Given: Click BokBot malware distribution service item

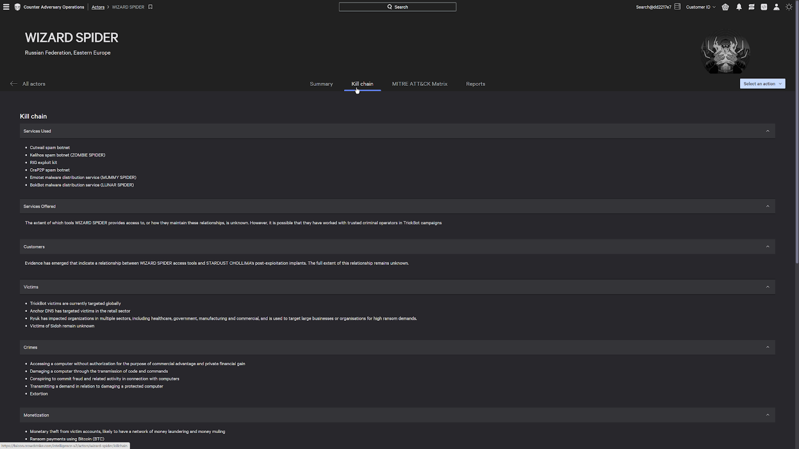Looking at the screenshot, I should [82, 185].
